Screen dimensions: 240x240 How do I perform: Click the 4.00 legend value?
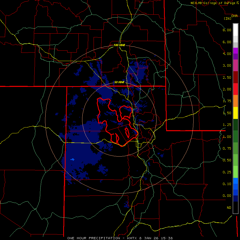pos(227,54)
